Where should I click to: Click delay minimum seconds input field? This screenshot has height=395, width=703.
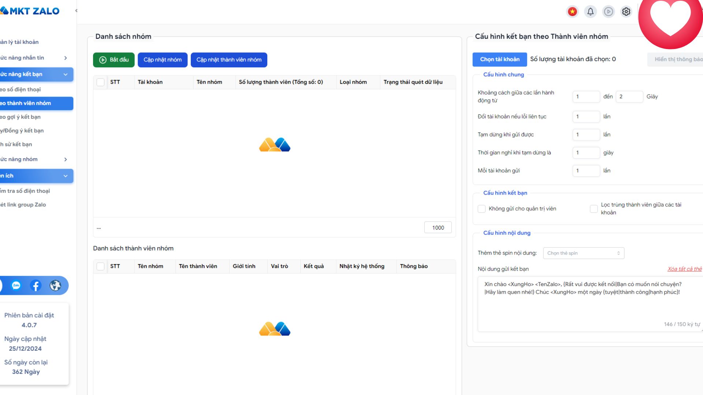(x=586, y=97)
